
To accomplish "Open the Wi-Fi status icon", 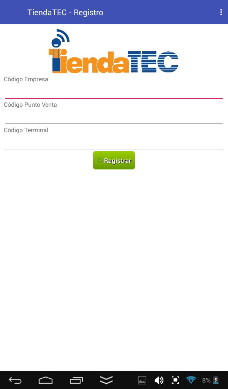I will 191,380.
